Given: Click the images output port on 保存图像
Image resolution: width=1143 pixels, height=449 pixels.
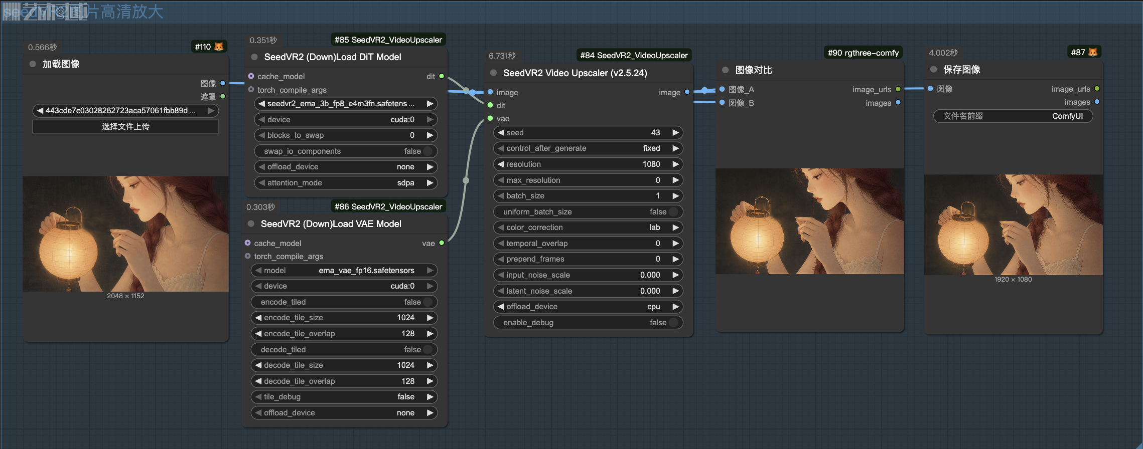Looking at the screenshot, I should (1097, 102).
